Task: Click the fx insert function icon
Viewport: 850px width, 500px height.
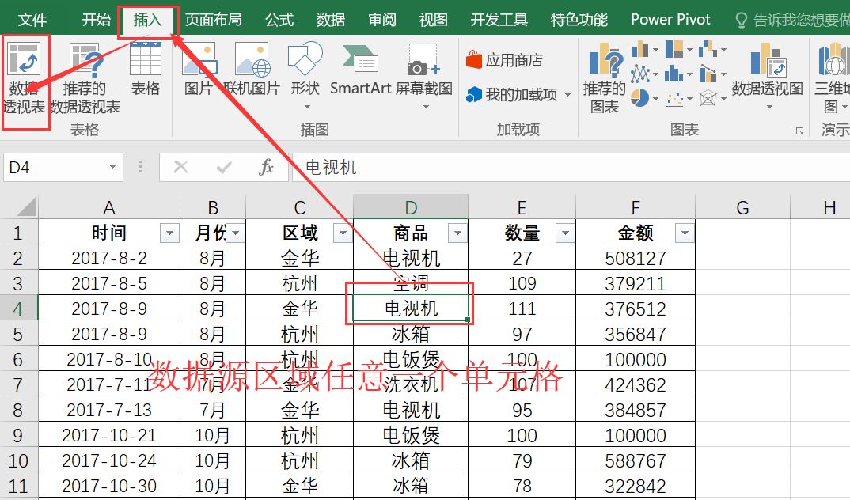Action: 266,168
